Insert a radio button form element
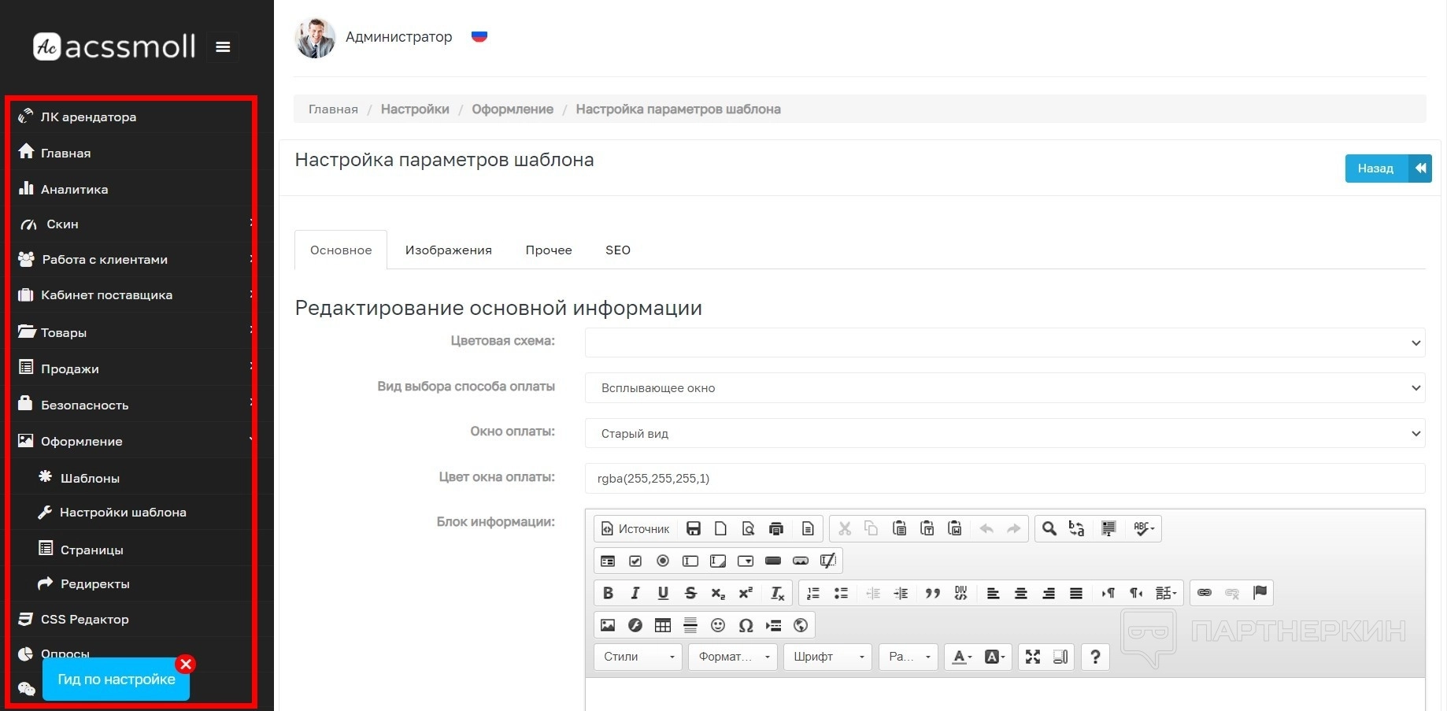Screen dimensions: 1447x711 click(x=663, y=561)
